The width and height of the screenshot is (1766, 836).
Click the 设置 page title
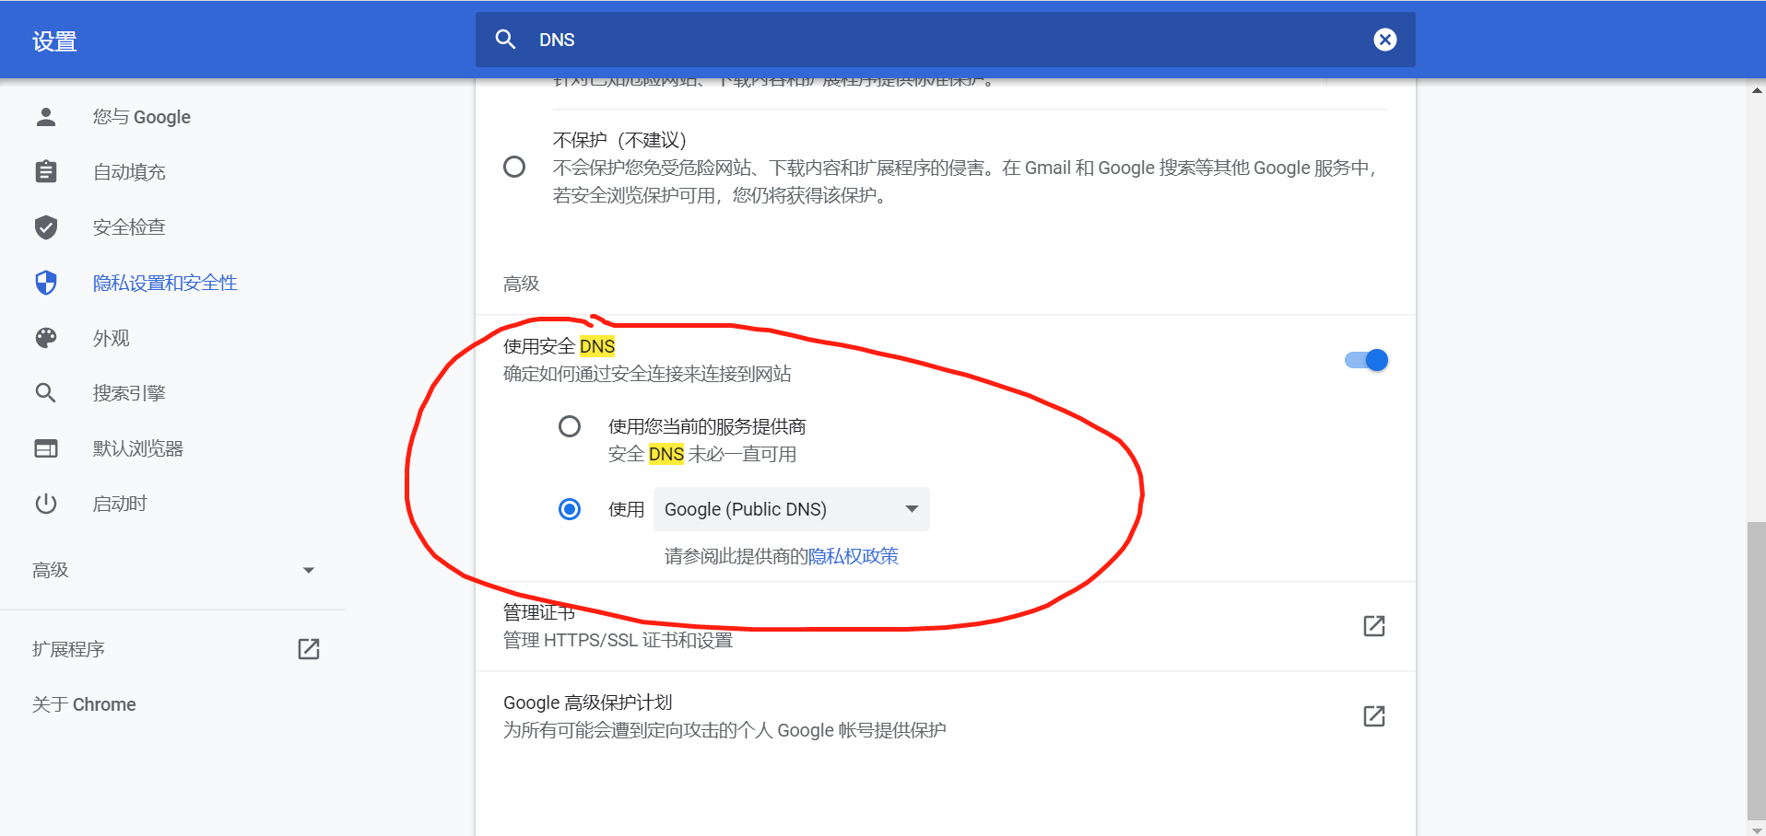point(54,41)
